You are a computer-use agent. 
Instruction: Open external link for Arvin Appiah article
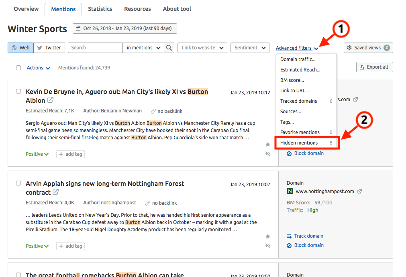[56, 192]
